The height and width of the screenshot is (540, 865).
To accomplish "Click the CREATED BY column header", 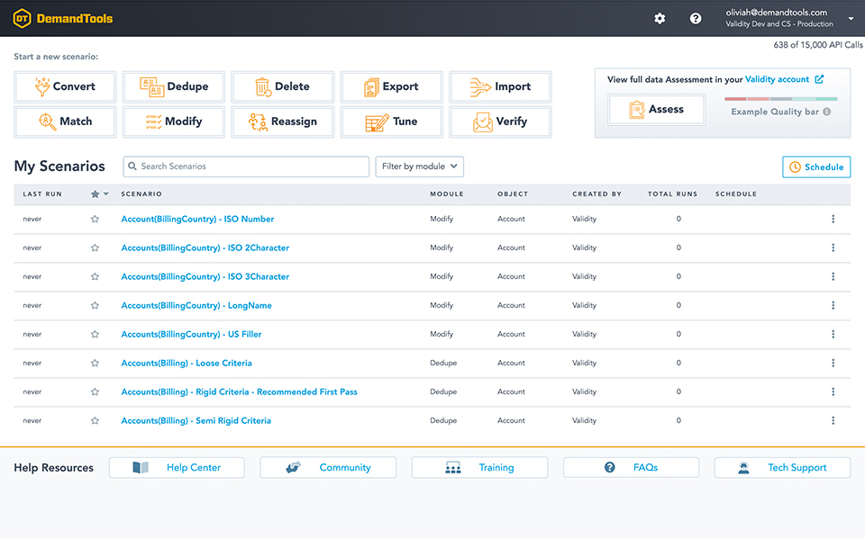I will click(596, 194).
